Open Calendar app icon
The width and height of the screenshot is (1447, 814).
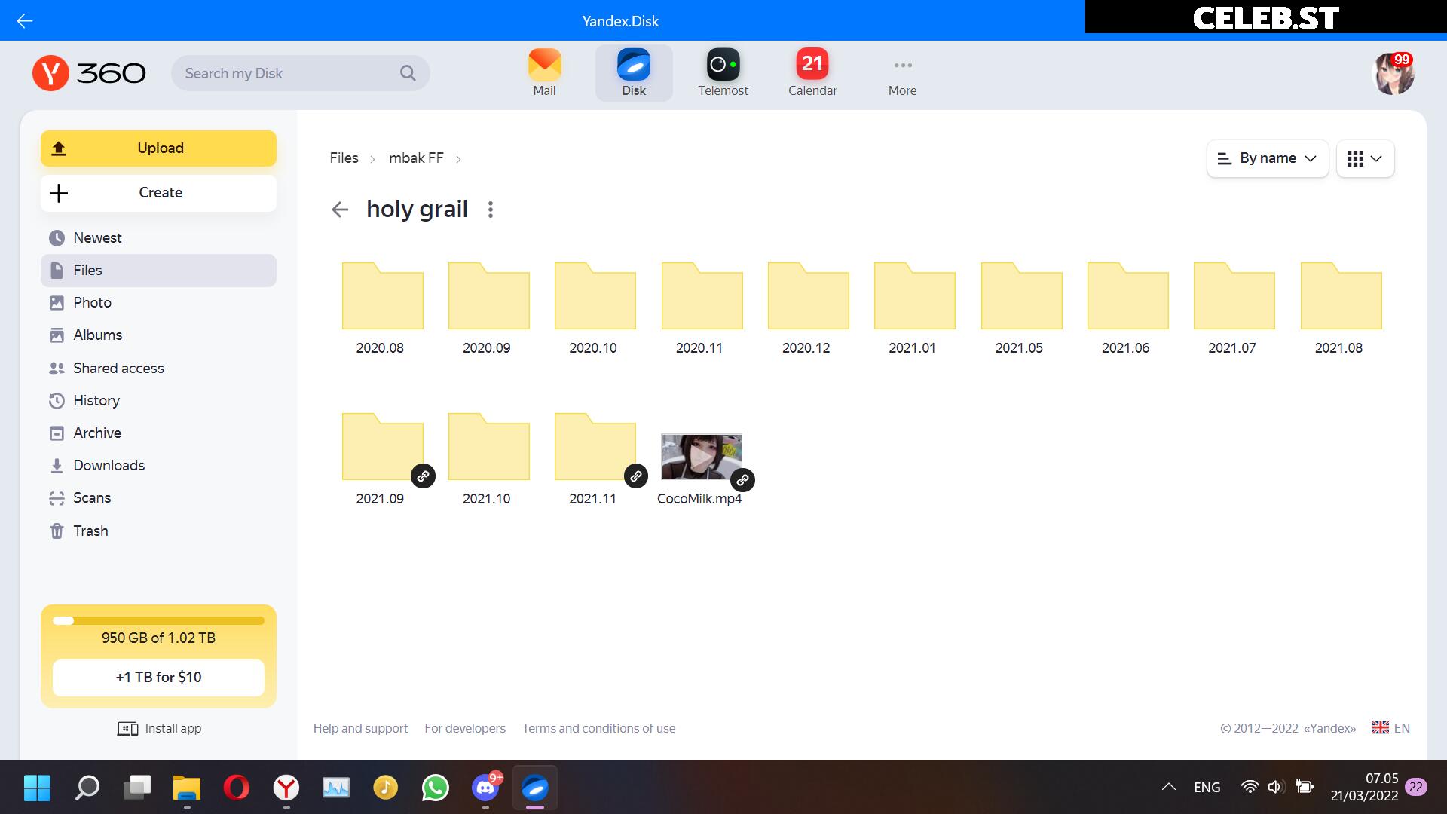point(812,66)
